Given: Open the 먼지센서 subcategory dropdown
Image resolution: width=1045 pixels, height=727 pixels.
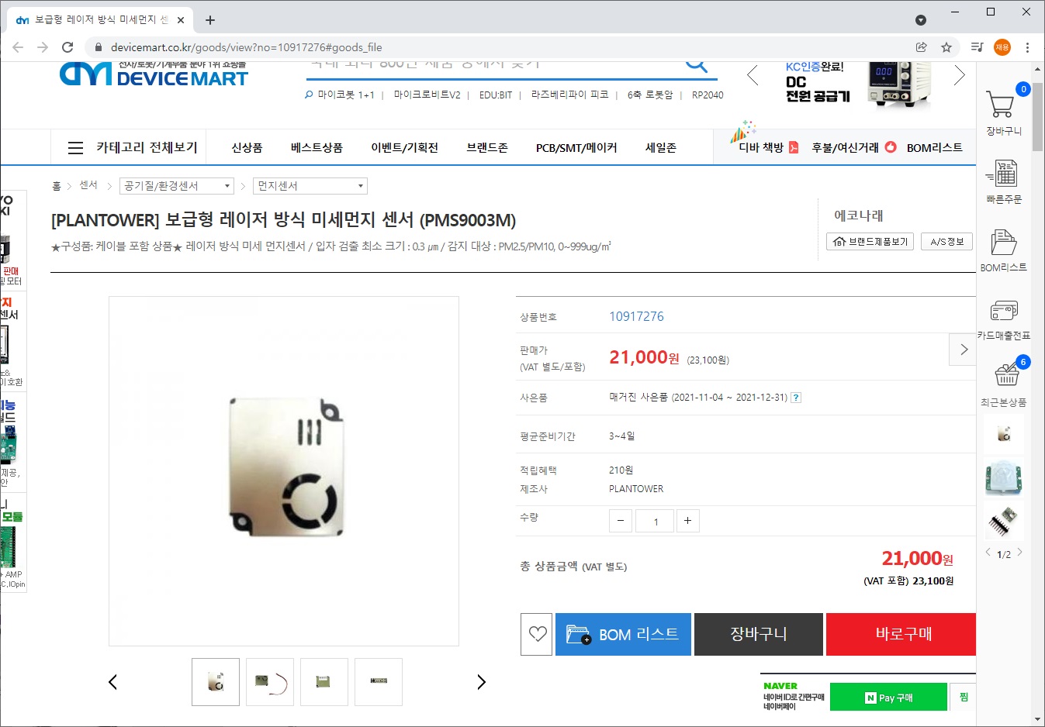Looking at the screenshot, I should 310,186.
